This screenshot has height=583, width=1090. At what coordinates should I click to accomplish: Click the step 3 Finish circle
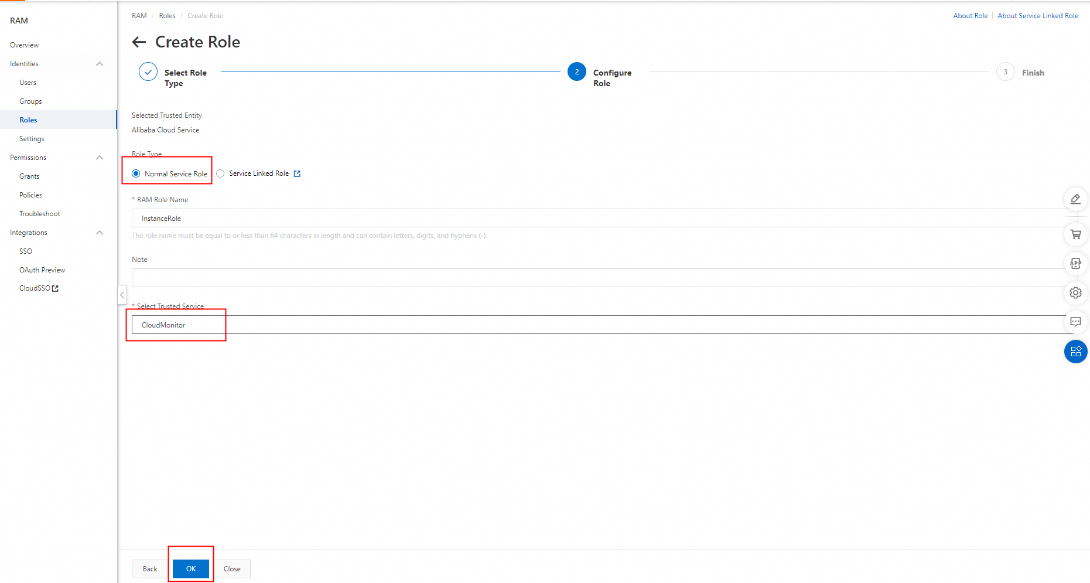[1005, 71]
